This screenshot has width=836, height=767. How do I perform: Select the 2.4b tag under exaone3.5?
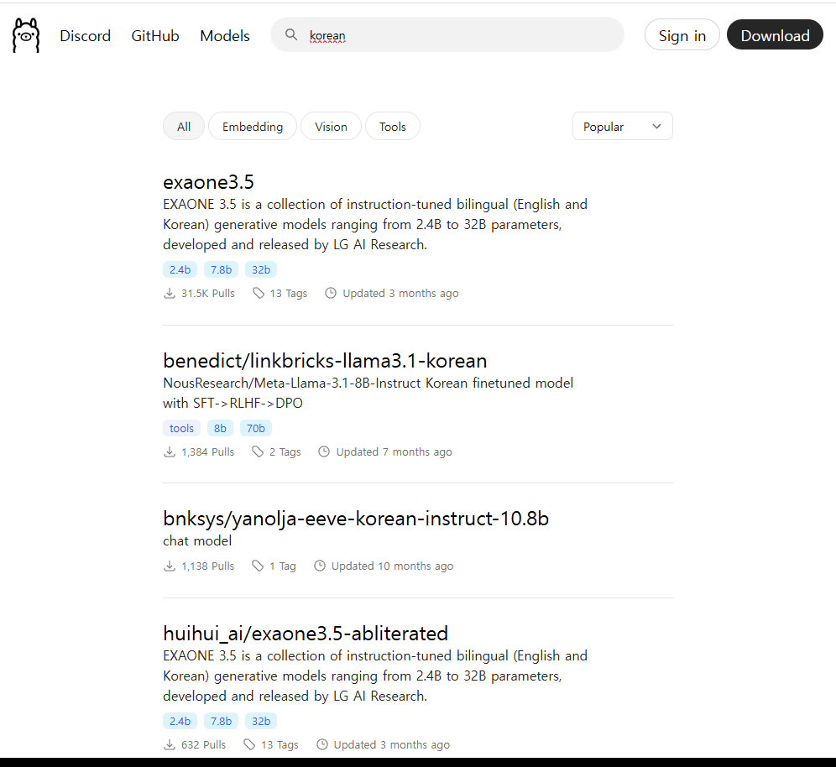click(x=180, y=269)
